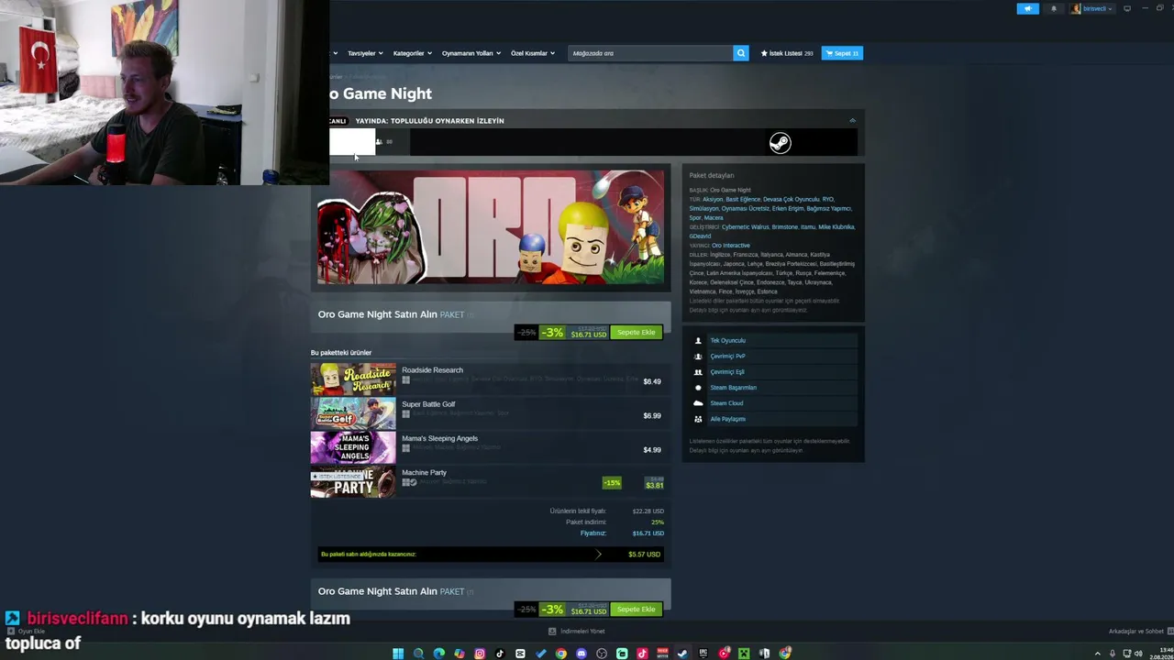Open Mama's Sleeping Angels thumbnail
The image size is (1174, 660).
(x=353, y=447)
